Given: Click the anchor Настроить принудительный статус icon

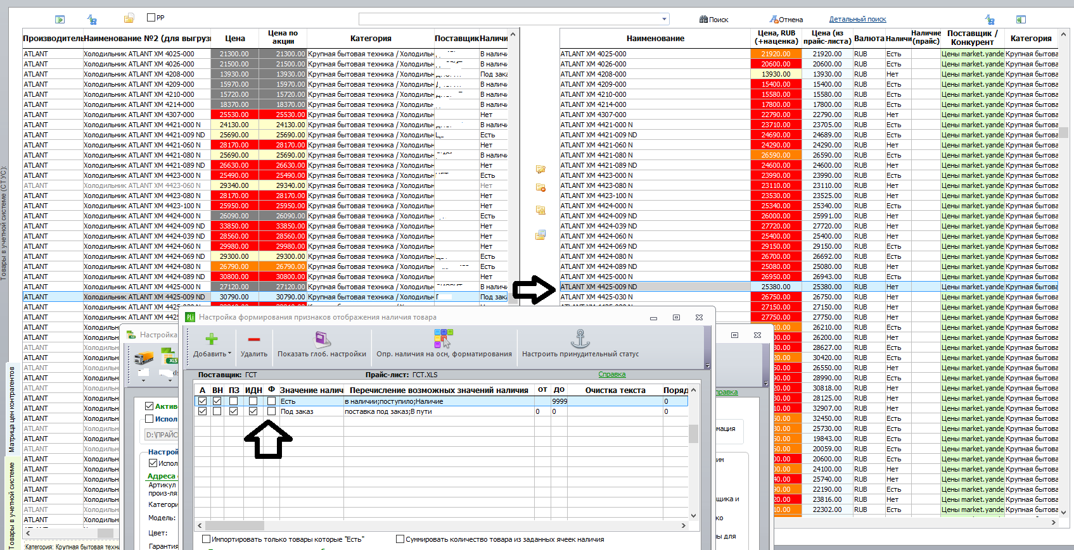Looking at the screenshot, I should pos(580,339).
